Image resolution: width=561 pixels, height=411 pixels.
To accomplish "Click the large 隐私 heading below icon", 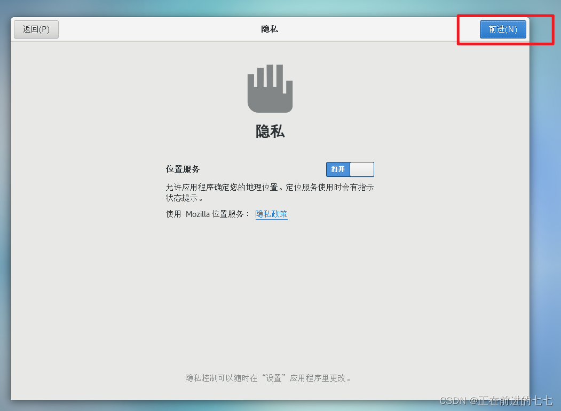I will pyautogui.click(x=270, y=131).
